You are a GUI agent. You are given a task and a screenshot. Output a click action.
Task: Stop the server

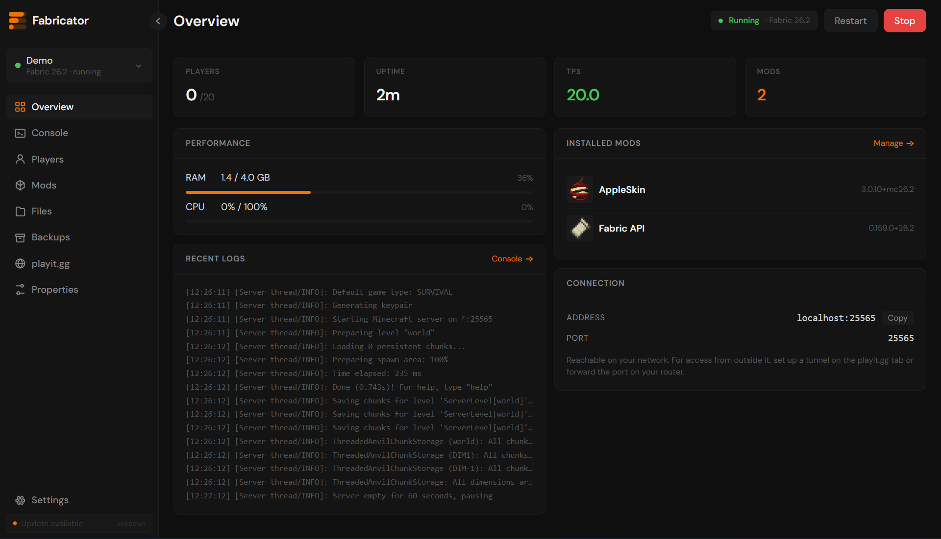(904, 21)
